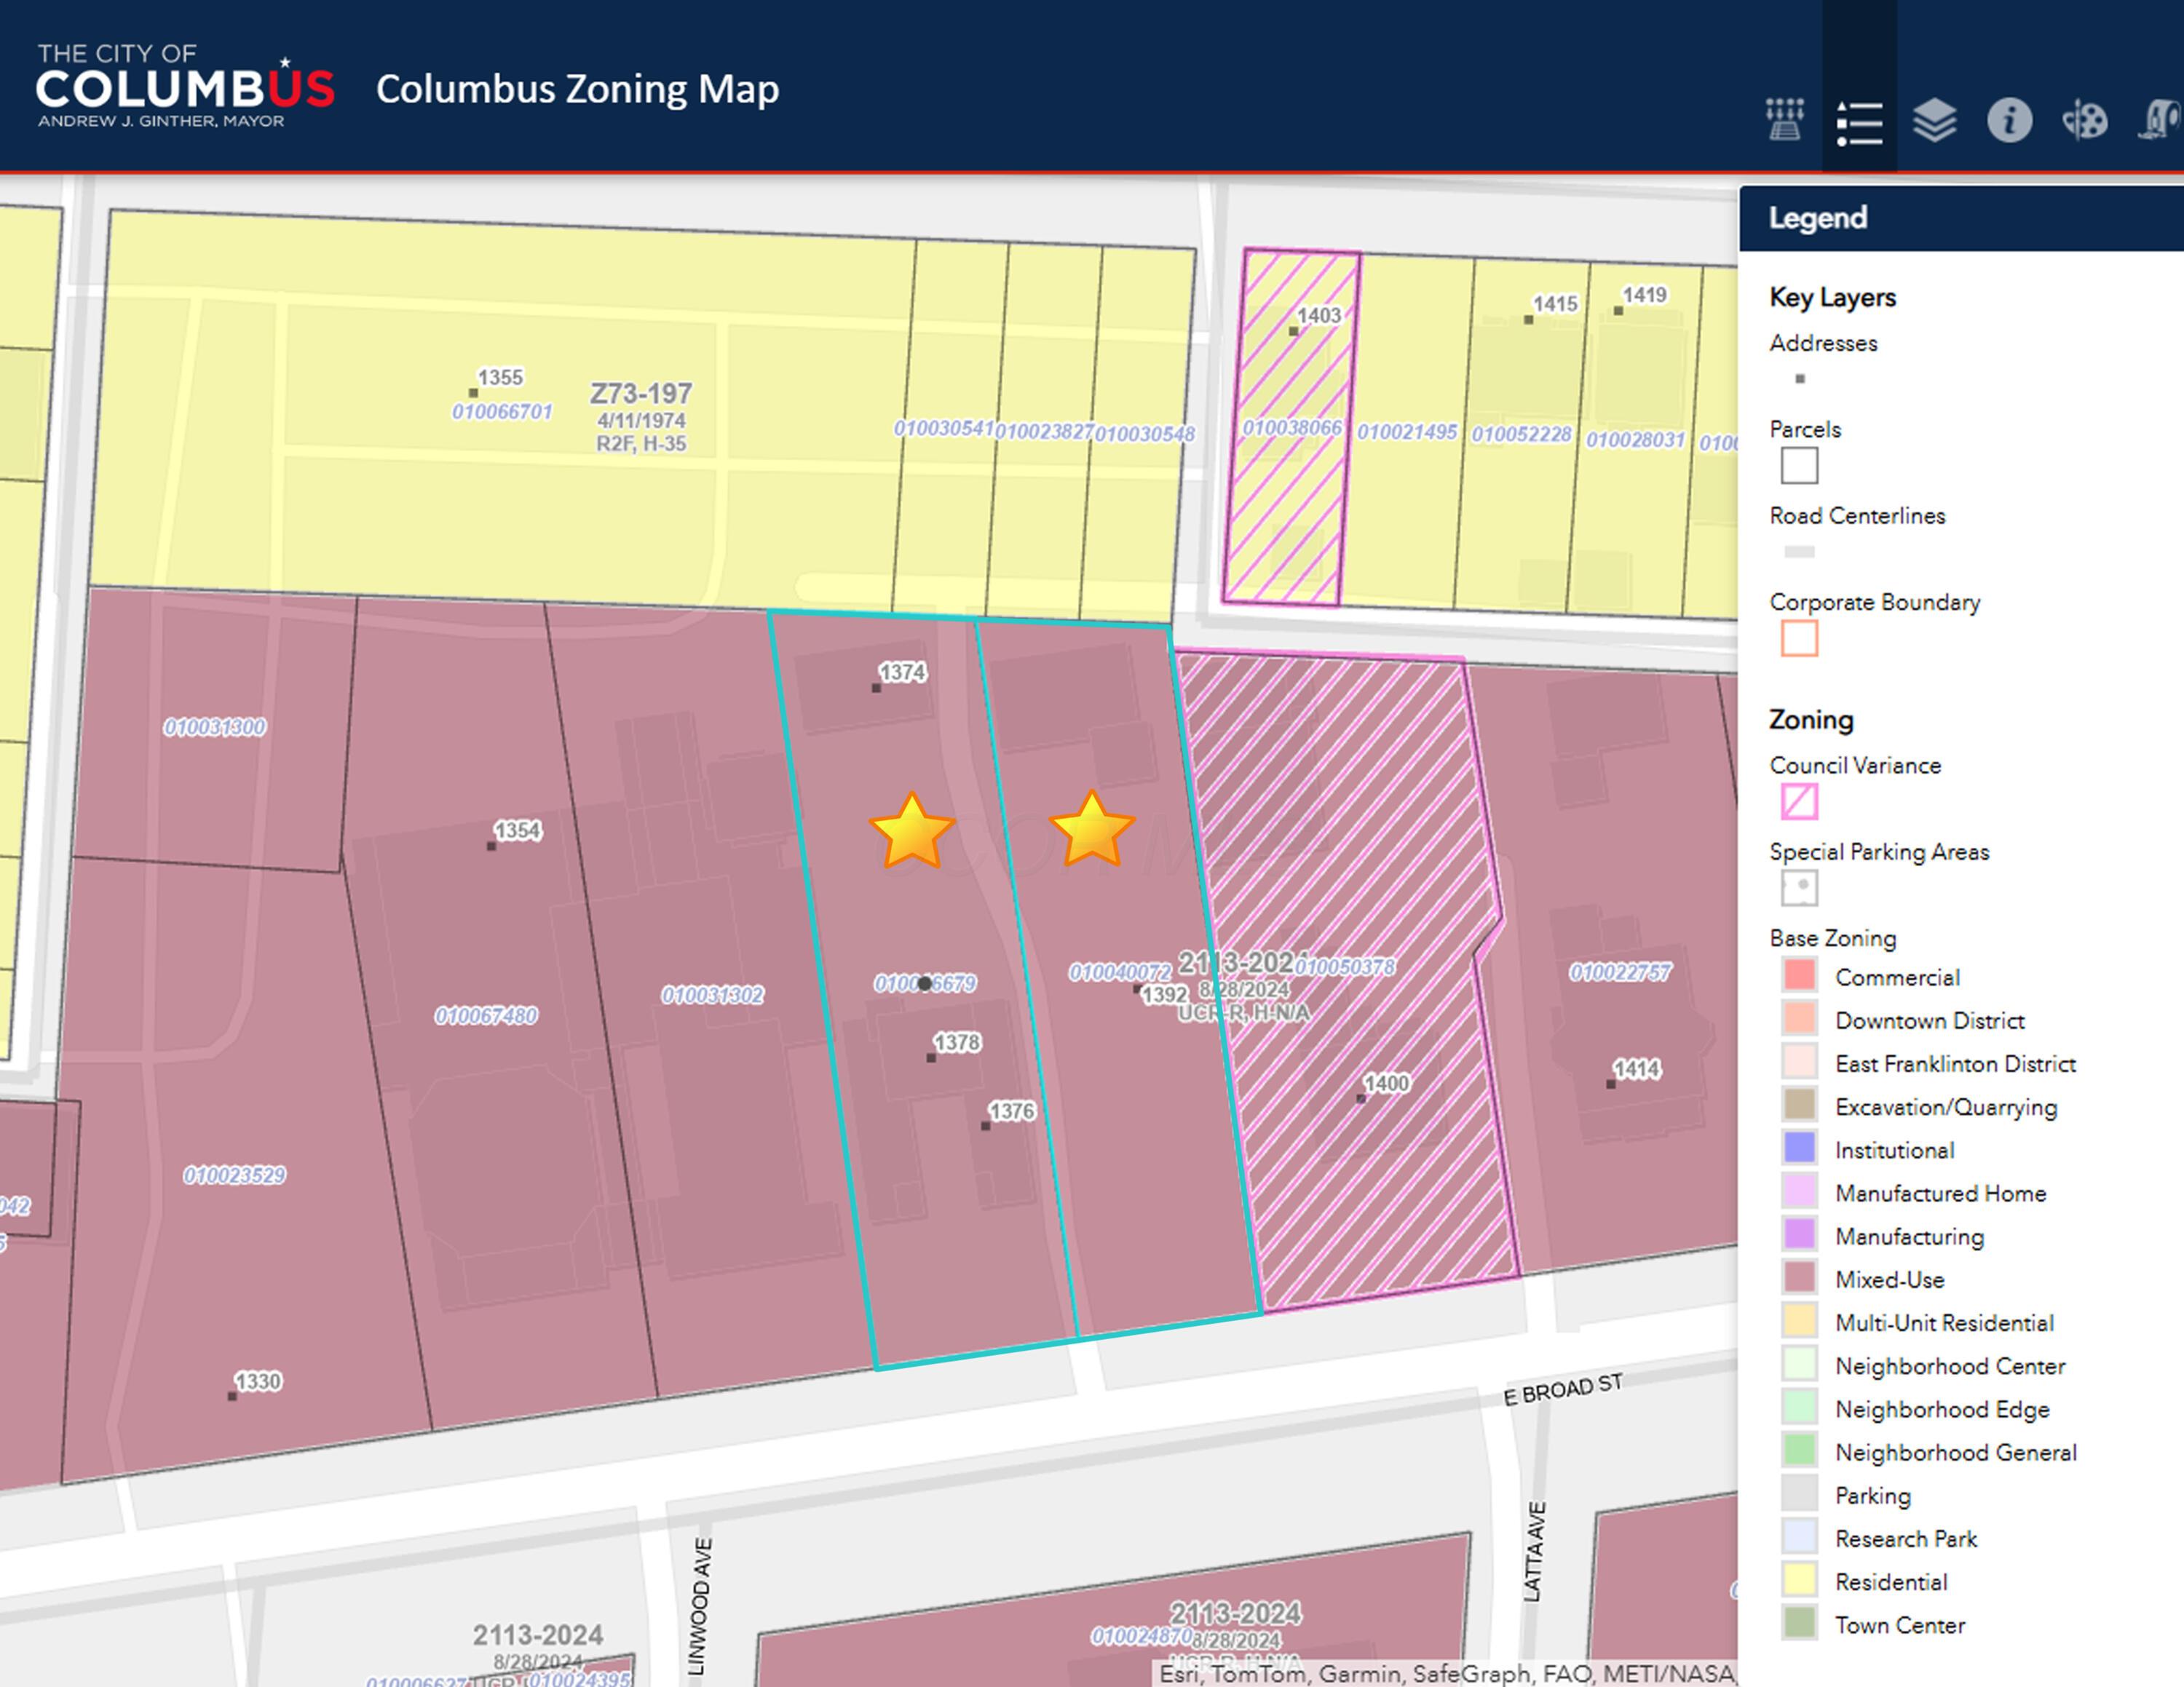This screenshot has width=2184, height=1687.
Task: Select address point 1374 on map
Action: (x=876, y=688)
